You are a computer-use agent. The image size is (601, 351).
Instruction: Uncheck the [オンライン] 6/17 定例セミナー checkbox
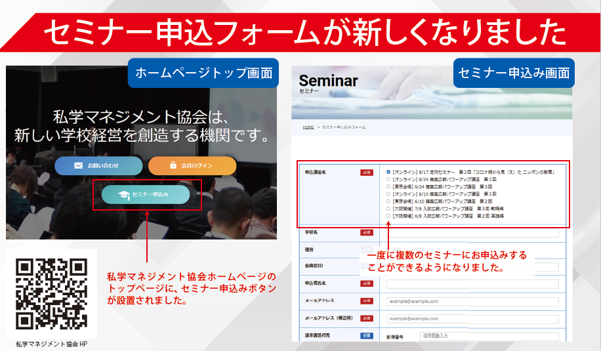click(x=389, y=173)
